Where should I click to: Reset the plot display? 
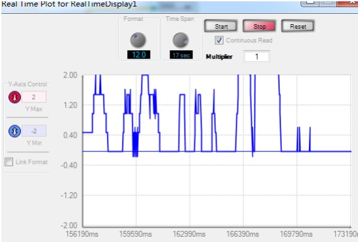[298, 26]
